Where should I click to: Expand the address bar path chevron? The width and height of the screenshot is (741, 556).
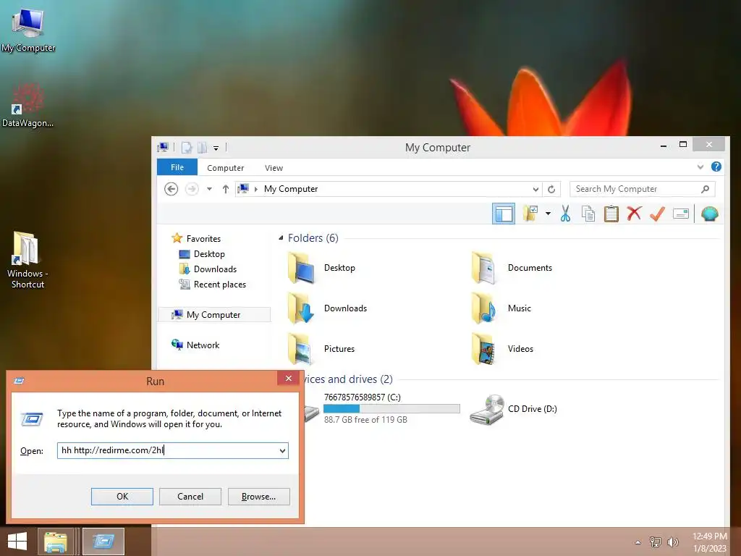pyautogui.click(x=255, y=189)
